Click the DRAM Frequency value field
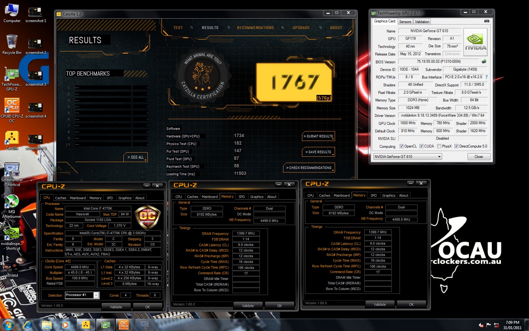The image size is (529, 331). point(246,234)
